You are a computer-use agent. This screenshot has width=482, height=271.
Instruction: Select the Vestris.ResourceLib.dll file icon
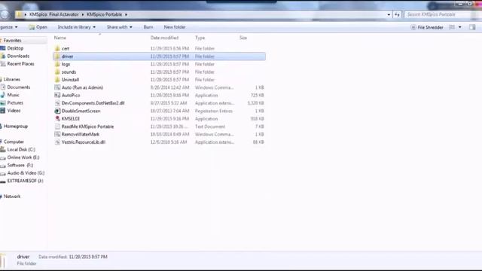[x=57, y=142]
